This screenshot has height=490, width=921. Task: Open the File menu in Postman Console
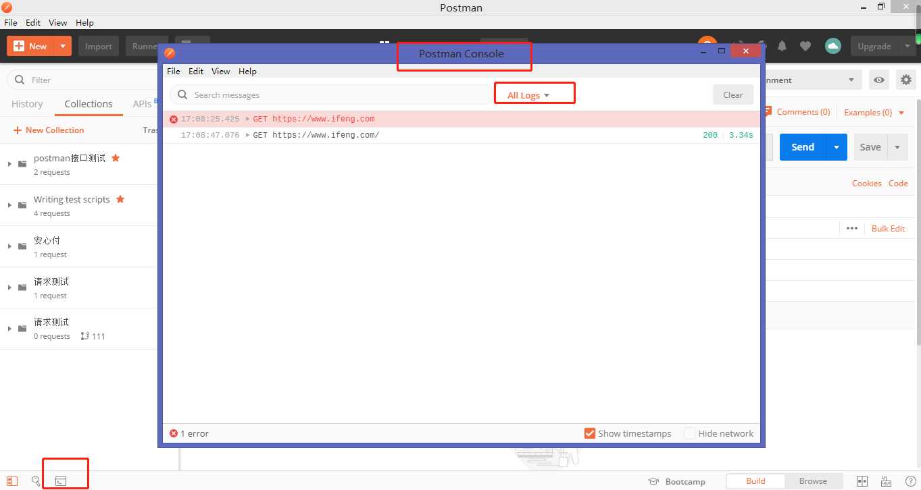tap(174, 71)
